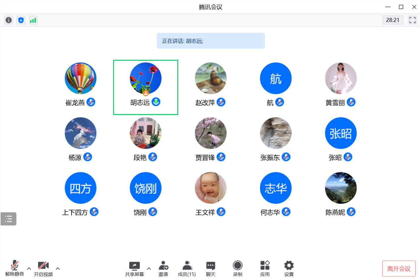Click the side list panel toggle

click(9, 219)
